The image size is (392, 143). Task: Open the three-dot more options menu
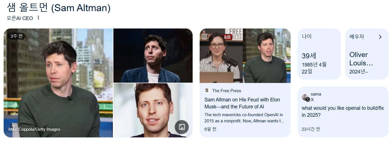[x=38, y=18]
